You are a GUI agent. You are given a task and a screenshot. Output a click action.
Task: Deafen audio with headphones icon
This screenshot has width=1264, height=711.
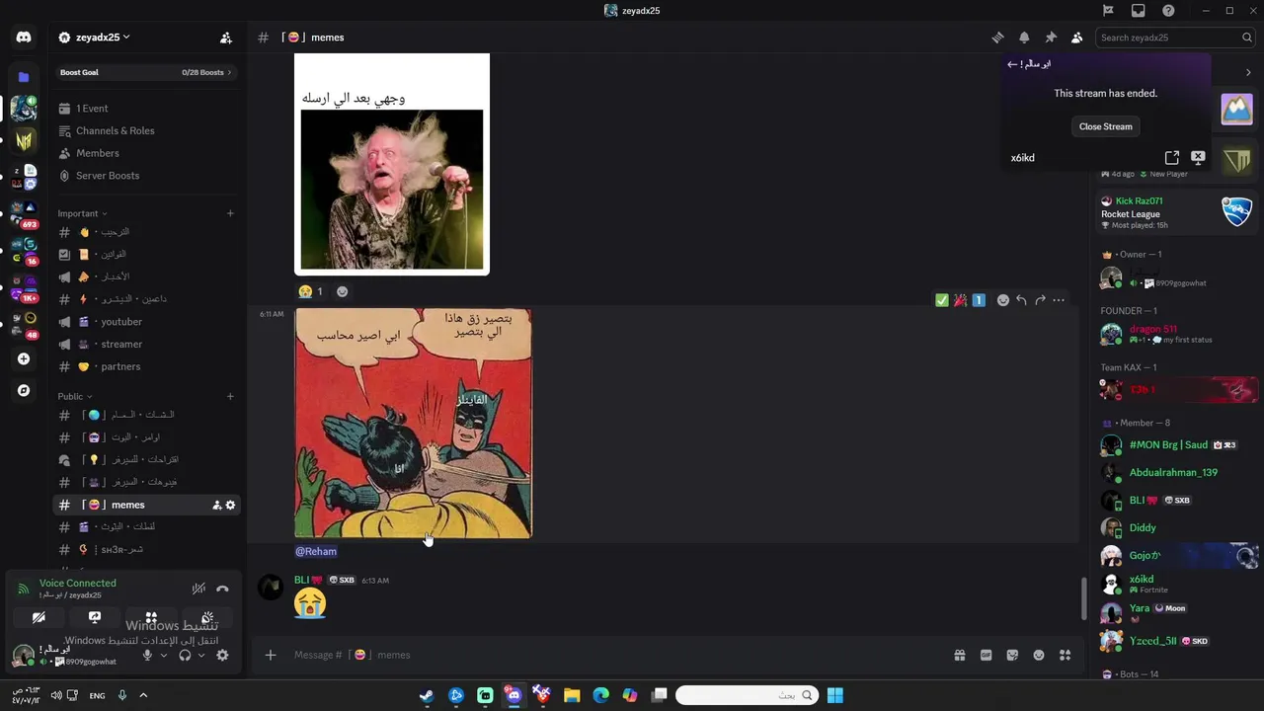185,655
